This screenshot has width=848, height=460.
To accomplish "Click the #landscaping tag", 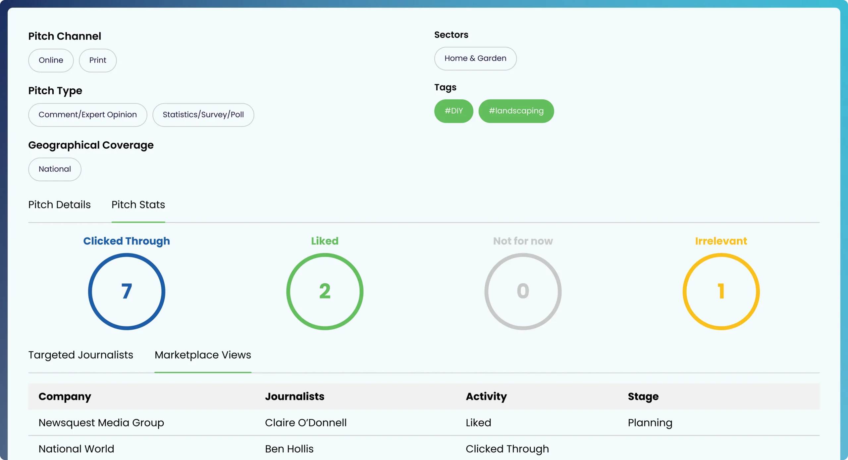I will coord(516,111).
